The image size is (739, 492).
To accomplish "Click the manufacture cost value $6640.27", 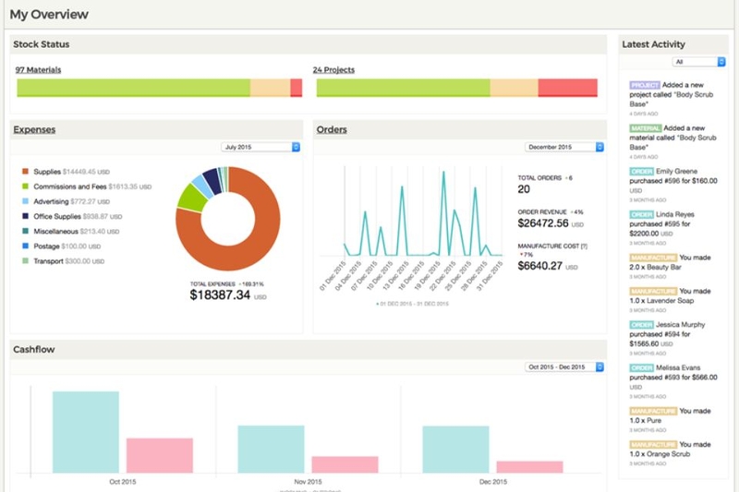I will pos(540,266).
